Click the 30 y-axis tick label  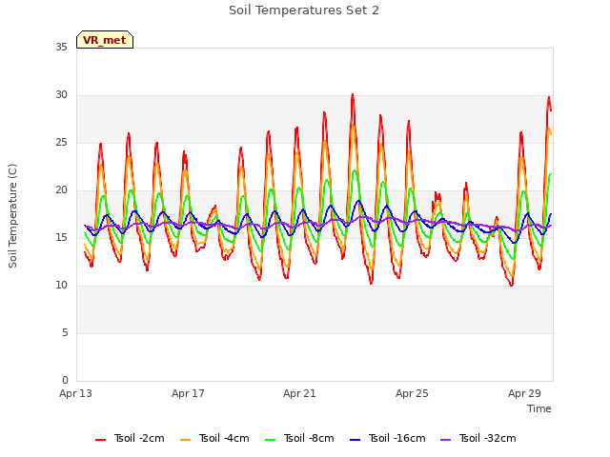coord(61,95)
